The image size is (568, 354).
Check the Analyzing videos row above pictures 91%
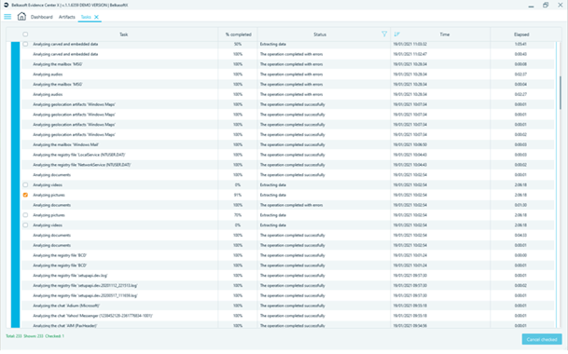(x=25, y=185)
